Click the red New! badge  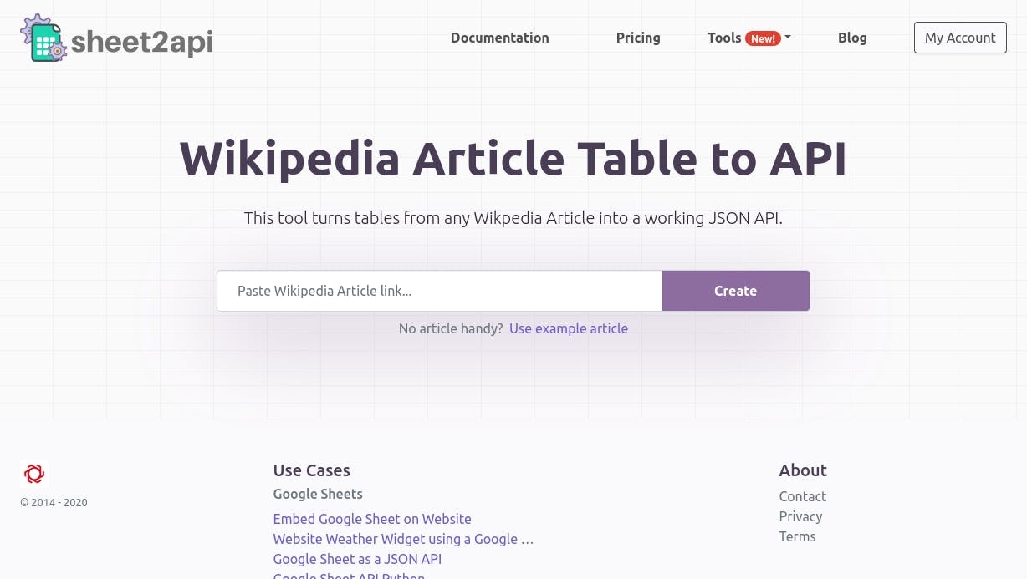[763, 38]
